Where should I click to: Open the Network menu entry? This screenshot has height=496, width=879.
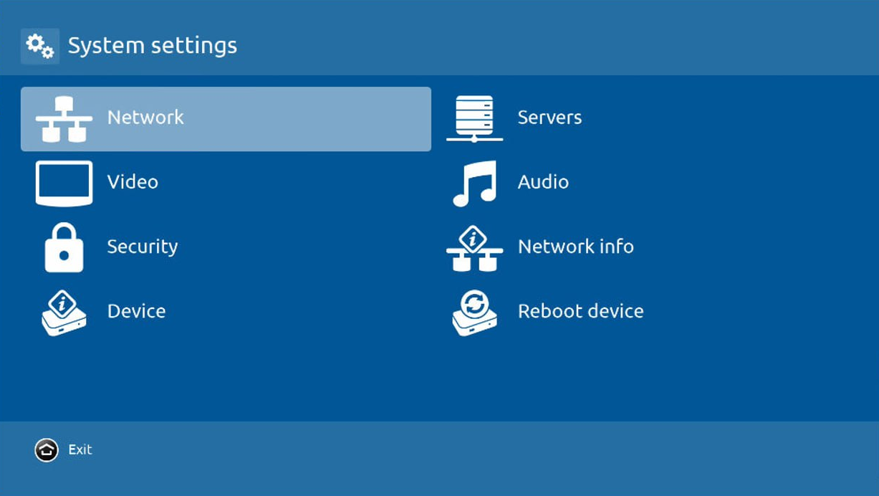(x=145, y=118)
